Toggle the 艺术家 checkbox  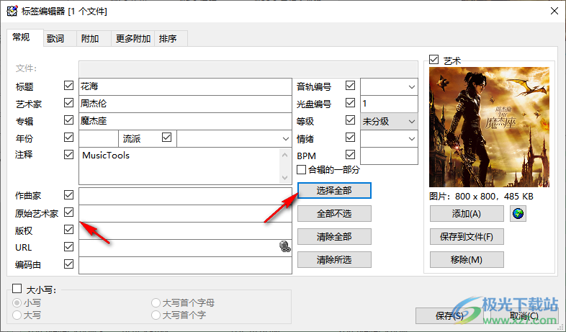[68, 103]
